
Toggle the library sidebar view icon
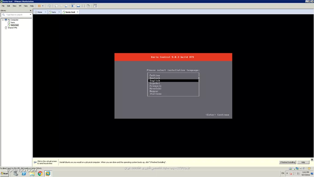click(74, 6)
